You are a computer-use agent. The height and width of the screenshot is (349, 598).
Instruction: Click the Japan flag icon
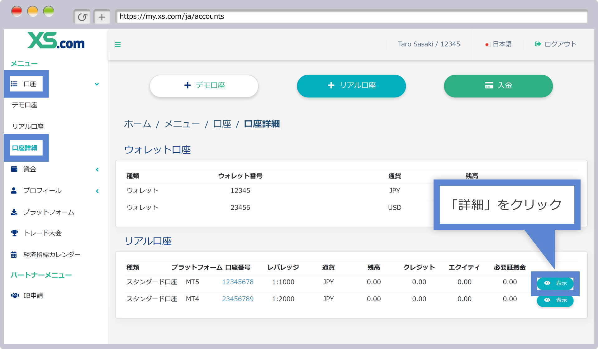coord(487,45)
